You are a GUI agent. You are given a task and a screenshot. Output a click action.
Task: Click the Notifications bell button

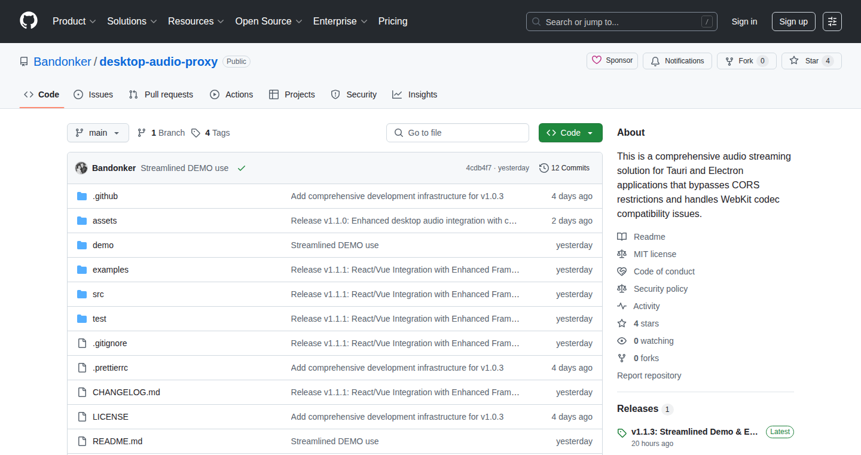677,61
